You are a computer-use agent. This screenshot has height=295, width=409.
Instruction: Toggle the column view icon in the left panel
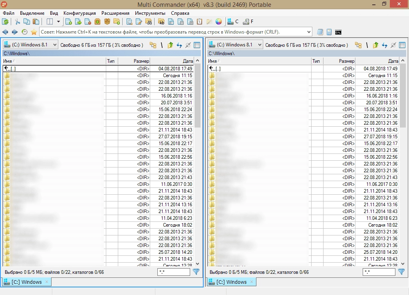pos(197,45)
